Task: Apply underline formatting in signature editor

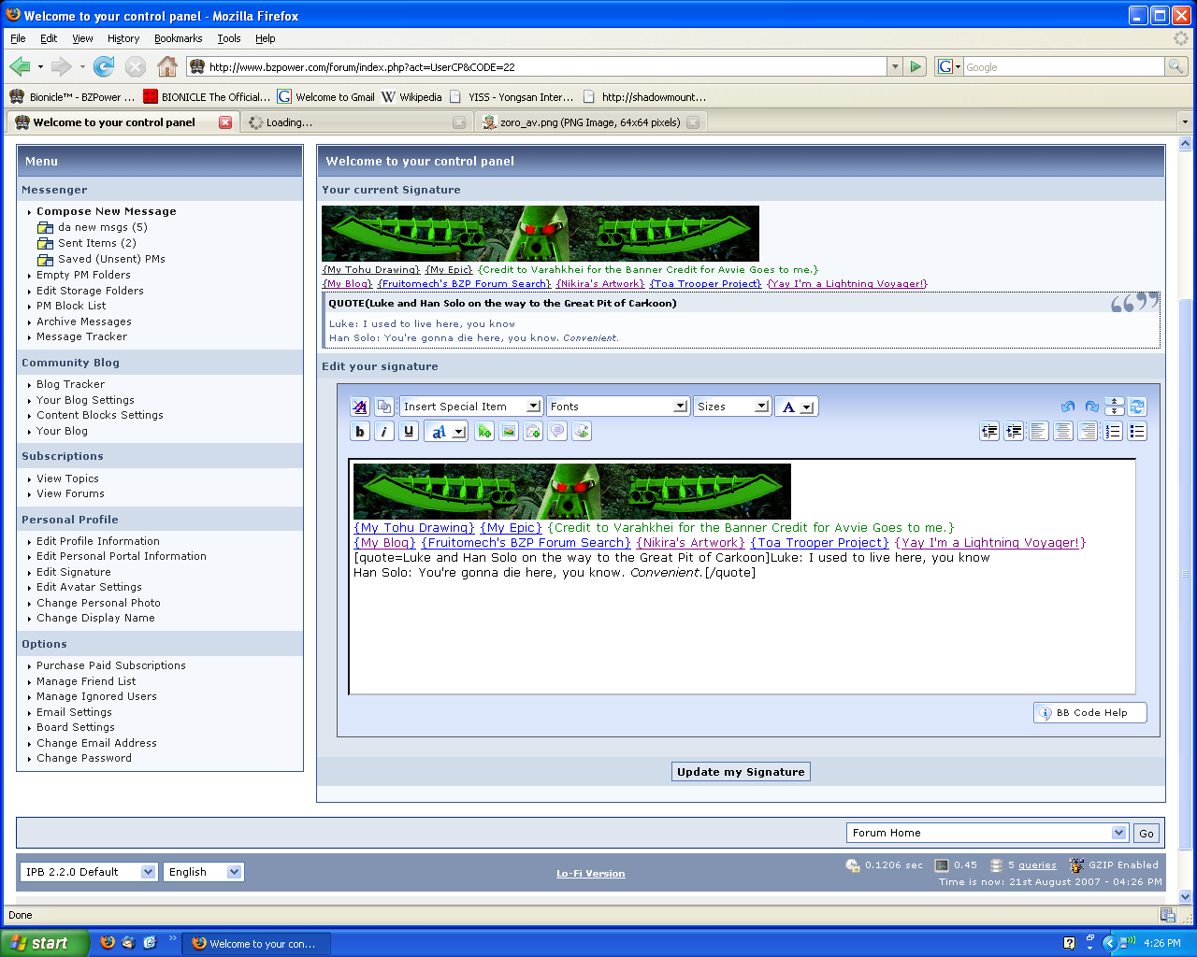Action: [x=409, y=432]
